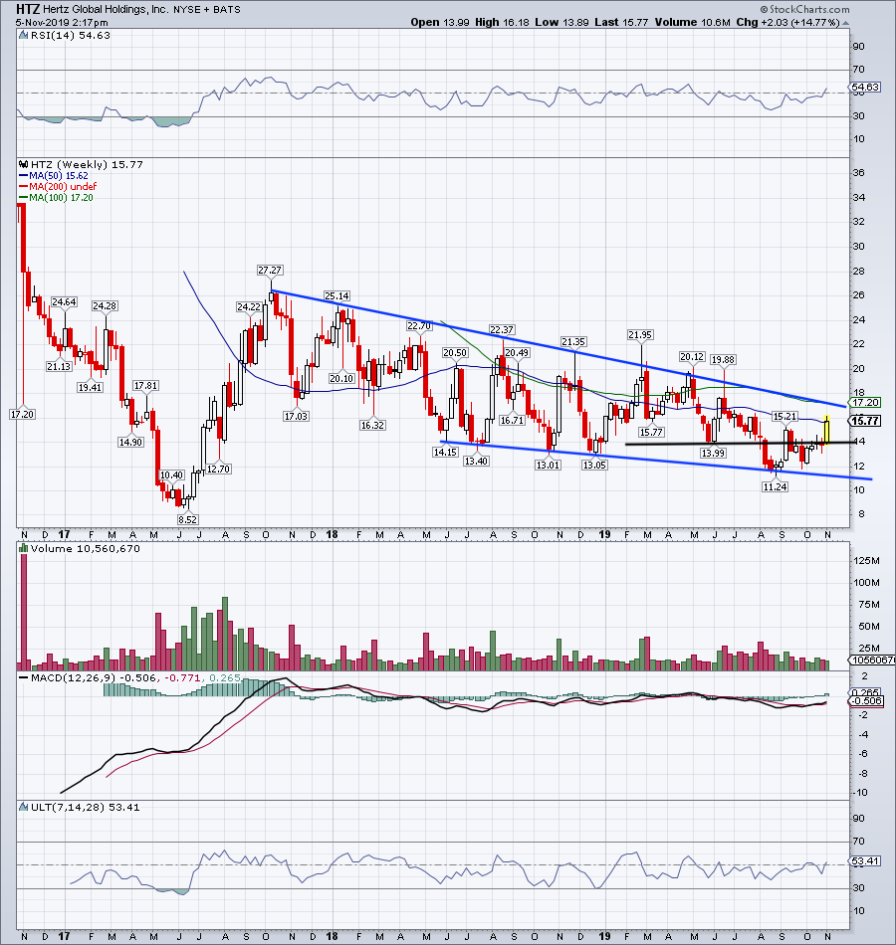Click the Volume 10,560,670 panel label
This screenshot has width=896, height=945.
point(85,548)
